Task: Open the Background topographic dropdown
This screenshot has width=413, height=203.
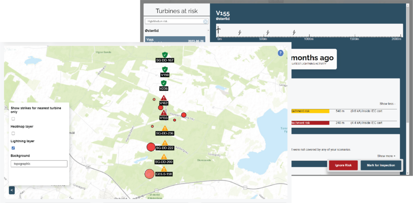Action: point(39,164)
